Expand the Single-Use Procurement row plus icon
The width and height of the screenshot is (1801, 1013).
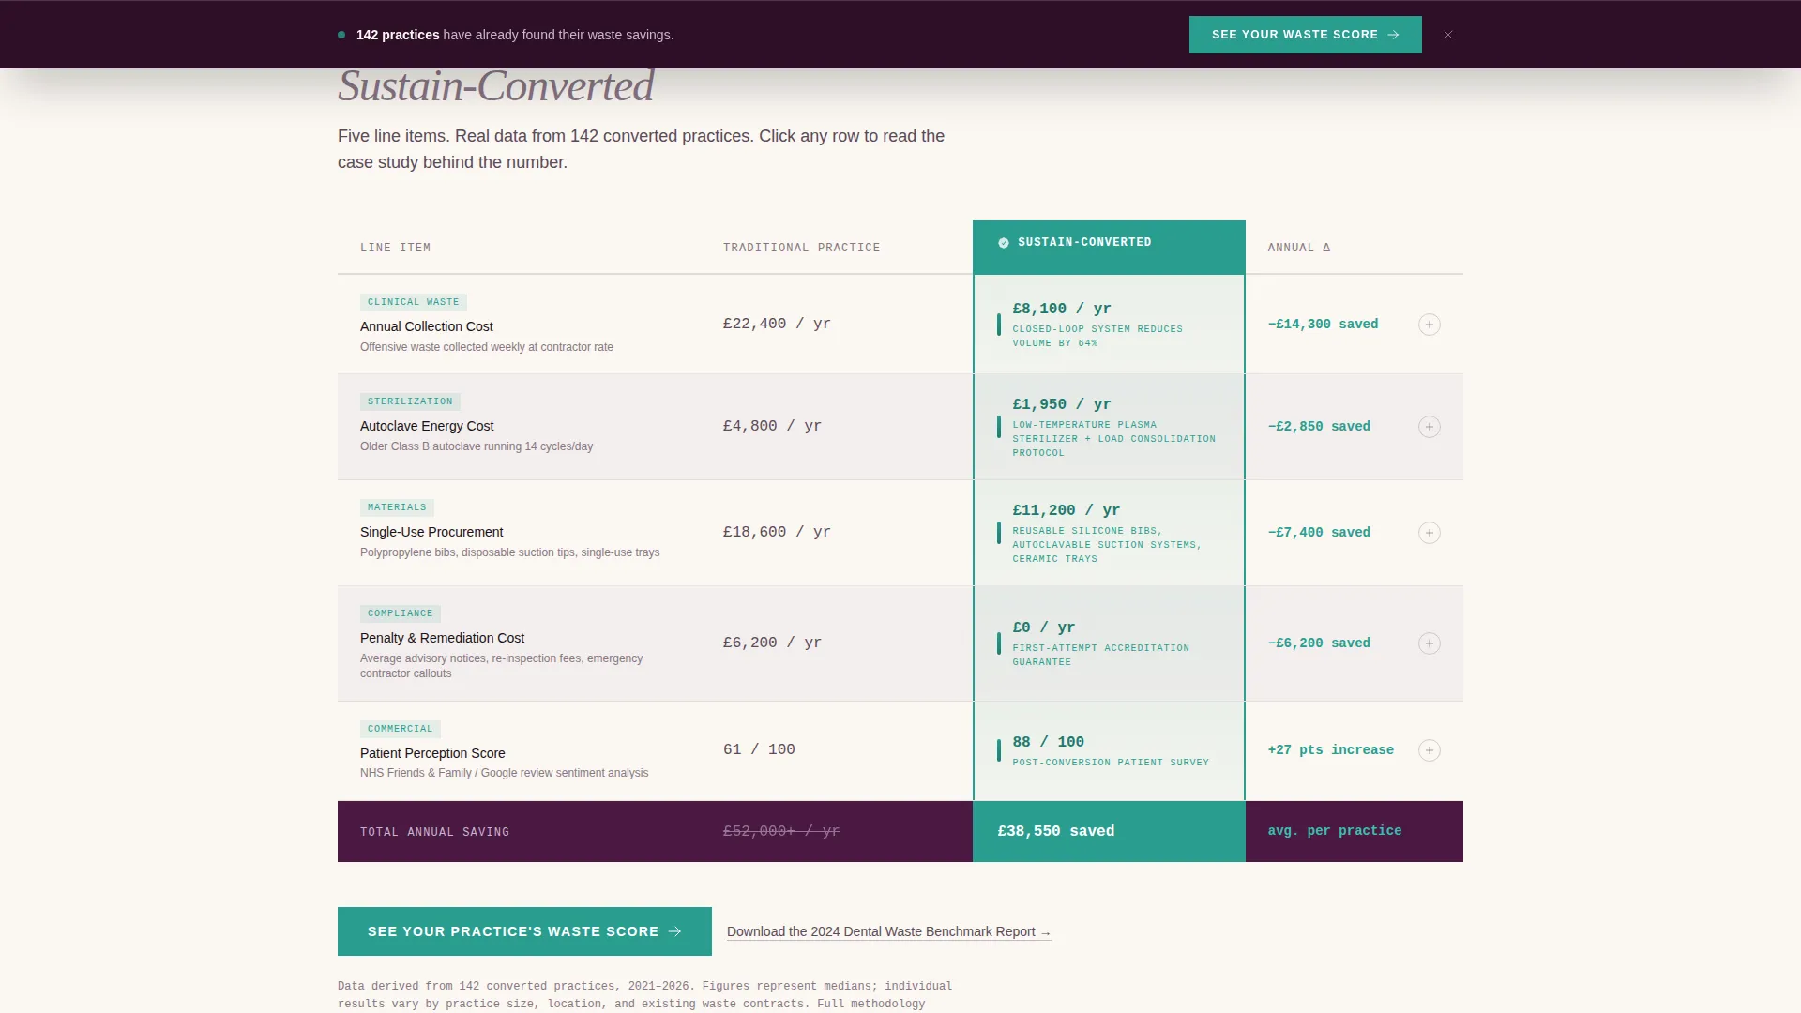(x=1429, y=533)
